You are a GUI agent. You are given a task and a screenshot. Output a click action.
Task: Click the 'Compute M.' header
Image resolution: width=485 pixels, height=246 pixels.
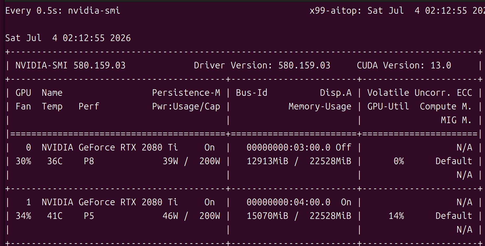[446, 107]
